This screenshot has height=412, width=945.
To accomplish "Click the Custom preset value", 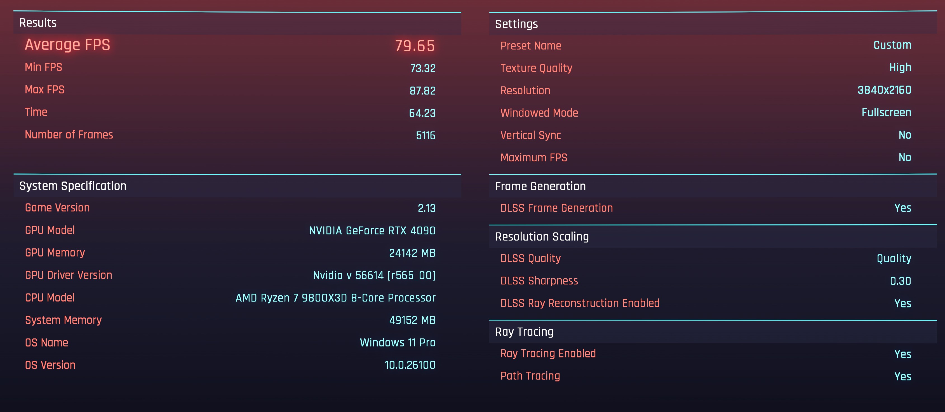I will click(892, 45).
